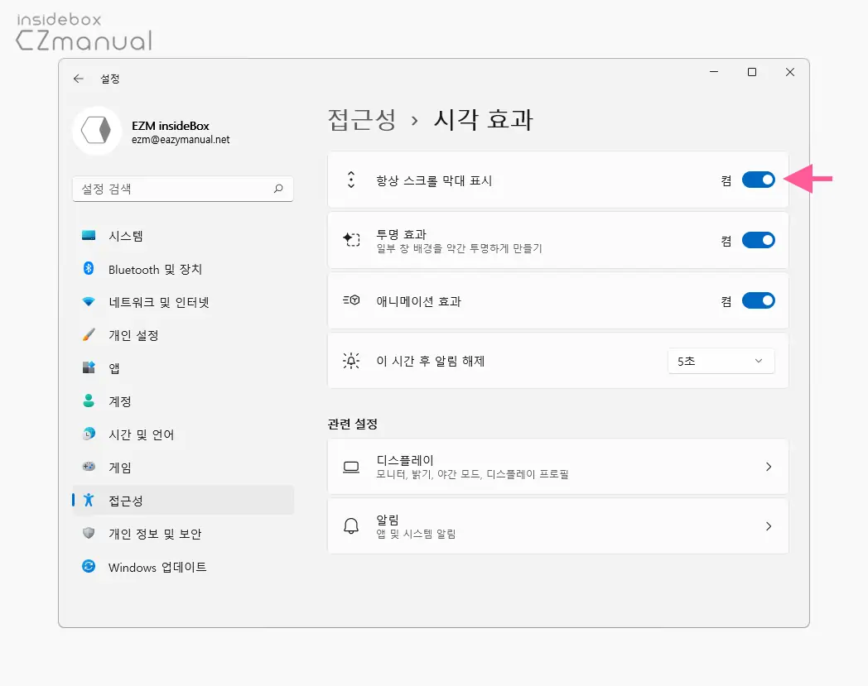The image size is (868, 686).
Task: Click the scroll bar arrows icon
Action: pyautogui.click(x=351, y=180)
